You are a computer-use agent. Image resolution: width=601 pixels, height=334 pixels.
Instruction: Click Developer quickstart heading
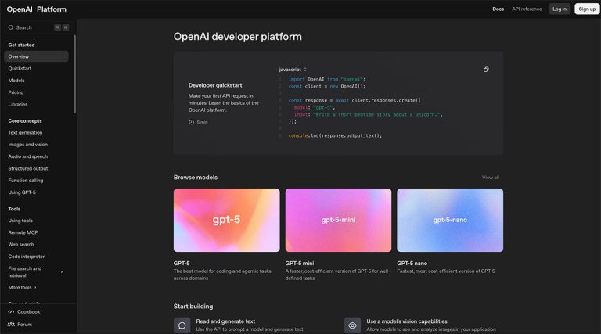[x=215, y=85]
